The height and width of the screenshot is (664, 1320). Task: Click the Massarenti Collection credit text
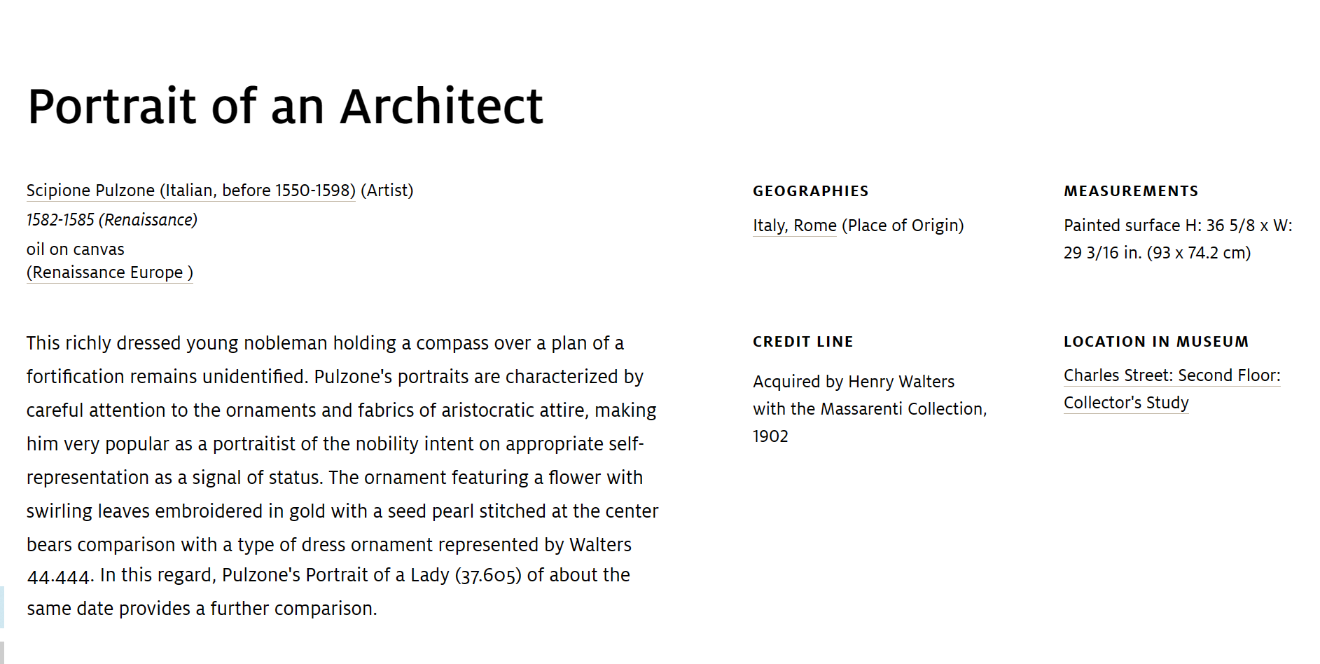(903, 409)
